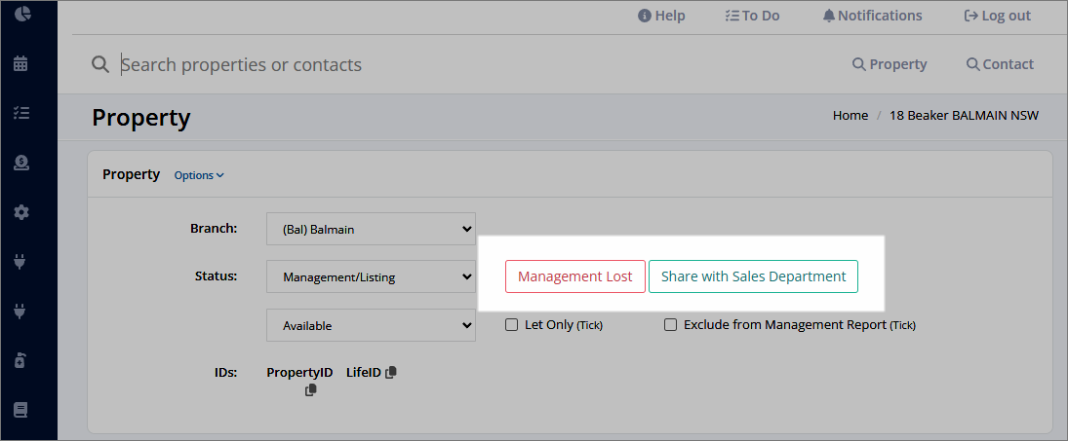
Task: Click the Status: field label
Action: point(216,276)
